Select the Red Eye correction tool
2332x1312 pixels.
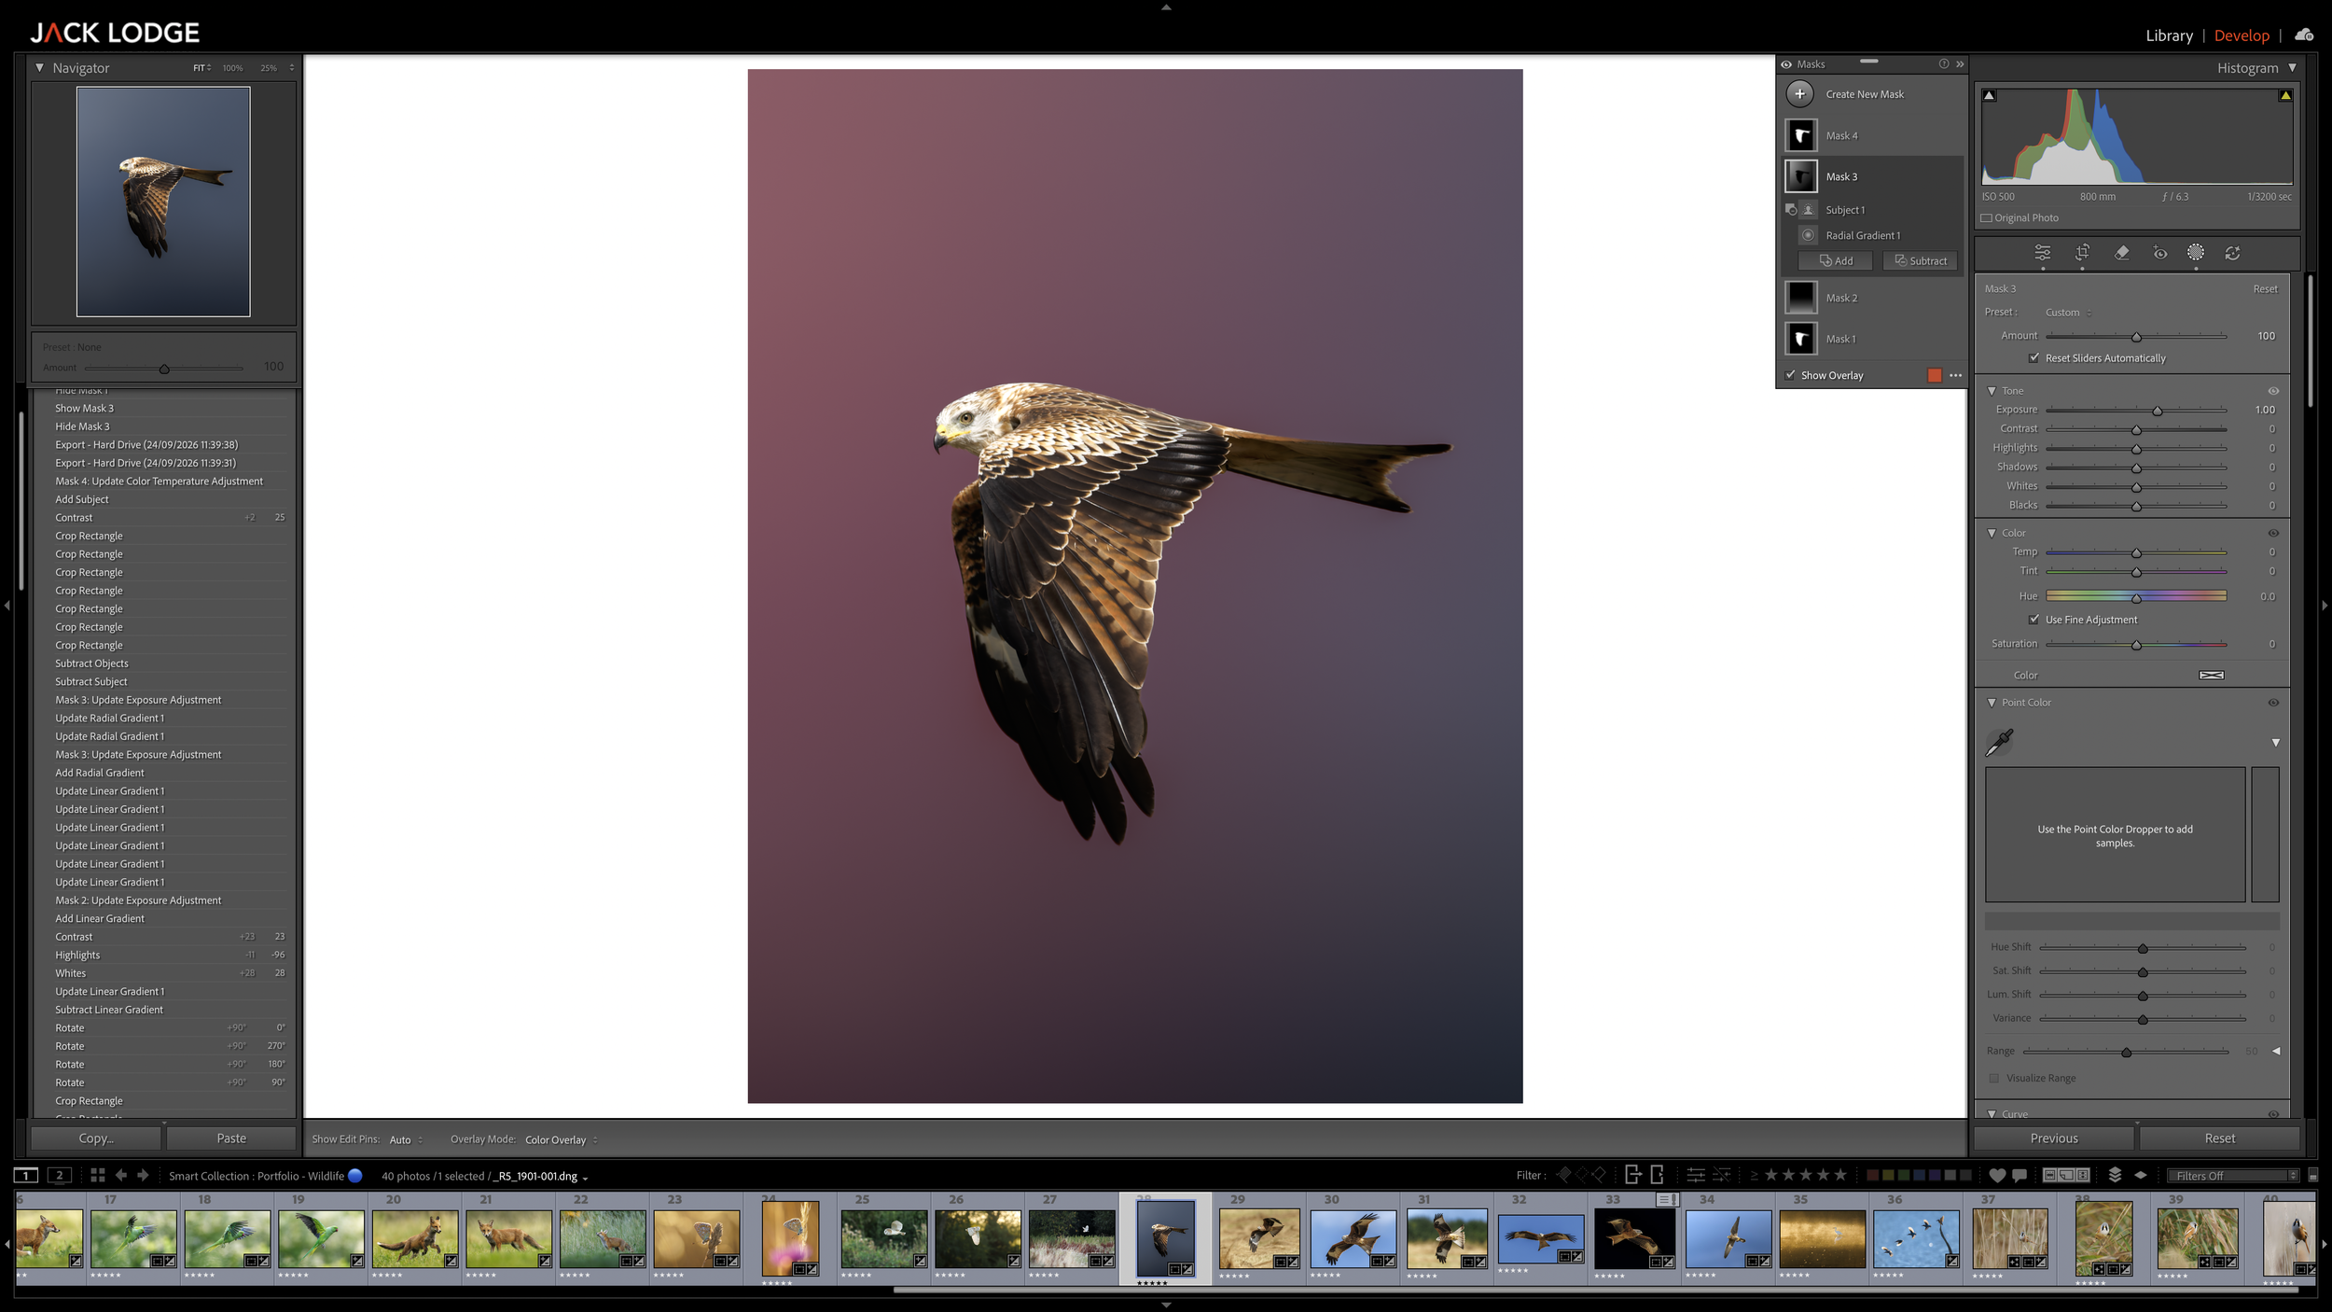2159,253
